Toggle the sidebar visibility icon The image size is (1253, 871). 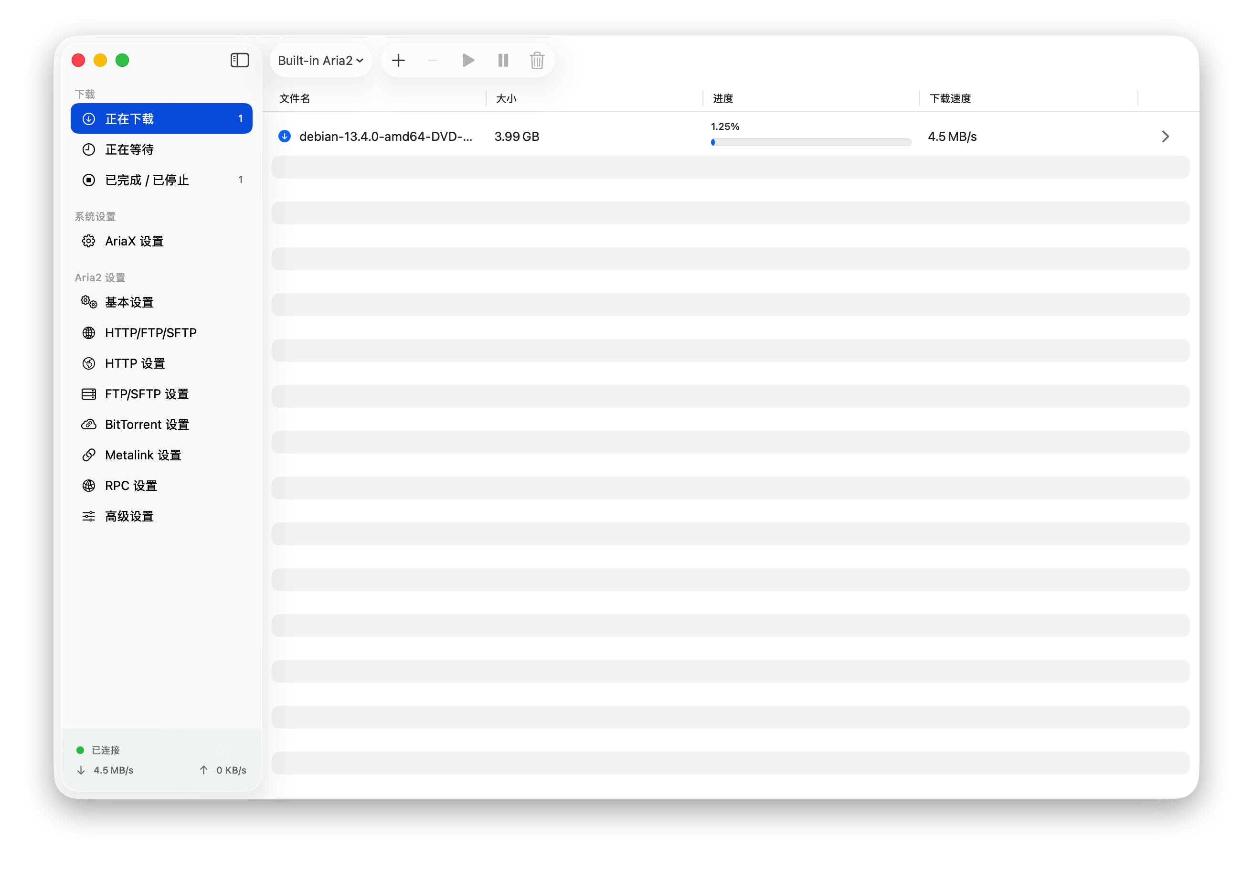pyautogui.click(x=240, y=60)
